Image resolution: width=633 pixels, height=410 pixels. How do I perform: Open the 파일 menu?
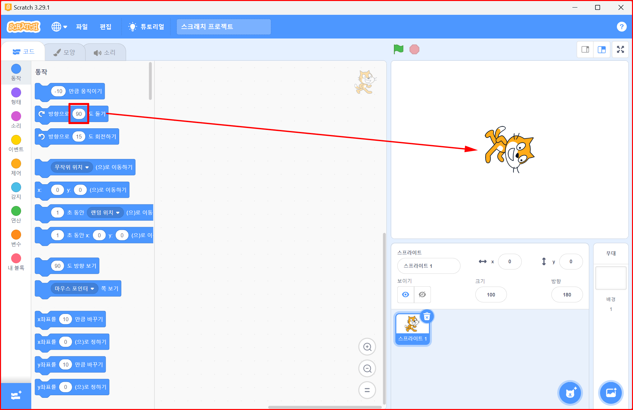82,27
